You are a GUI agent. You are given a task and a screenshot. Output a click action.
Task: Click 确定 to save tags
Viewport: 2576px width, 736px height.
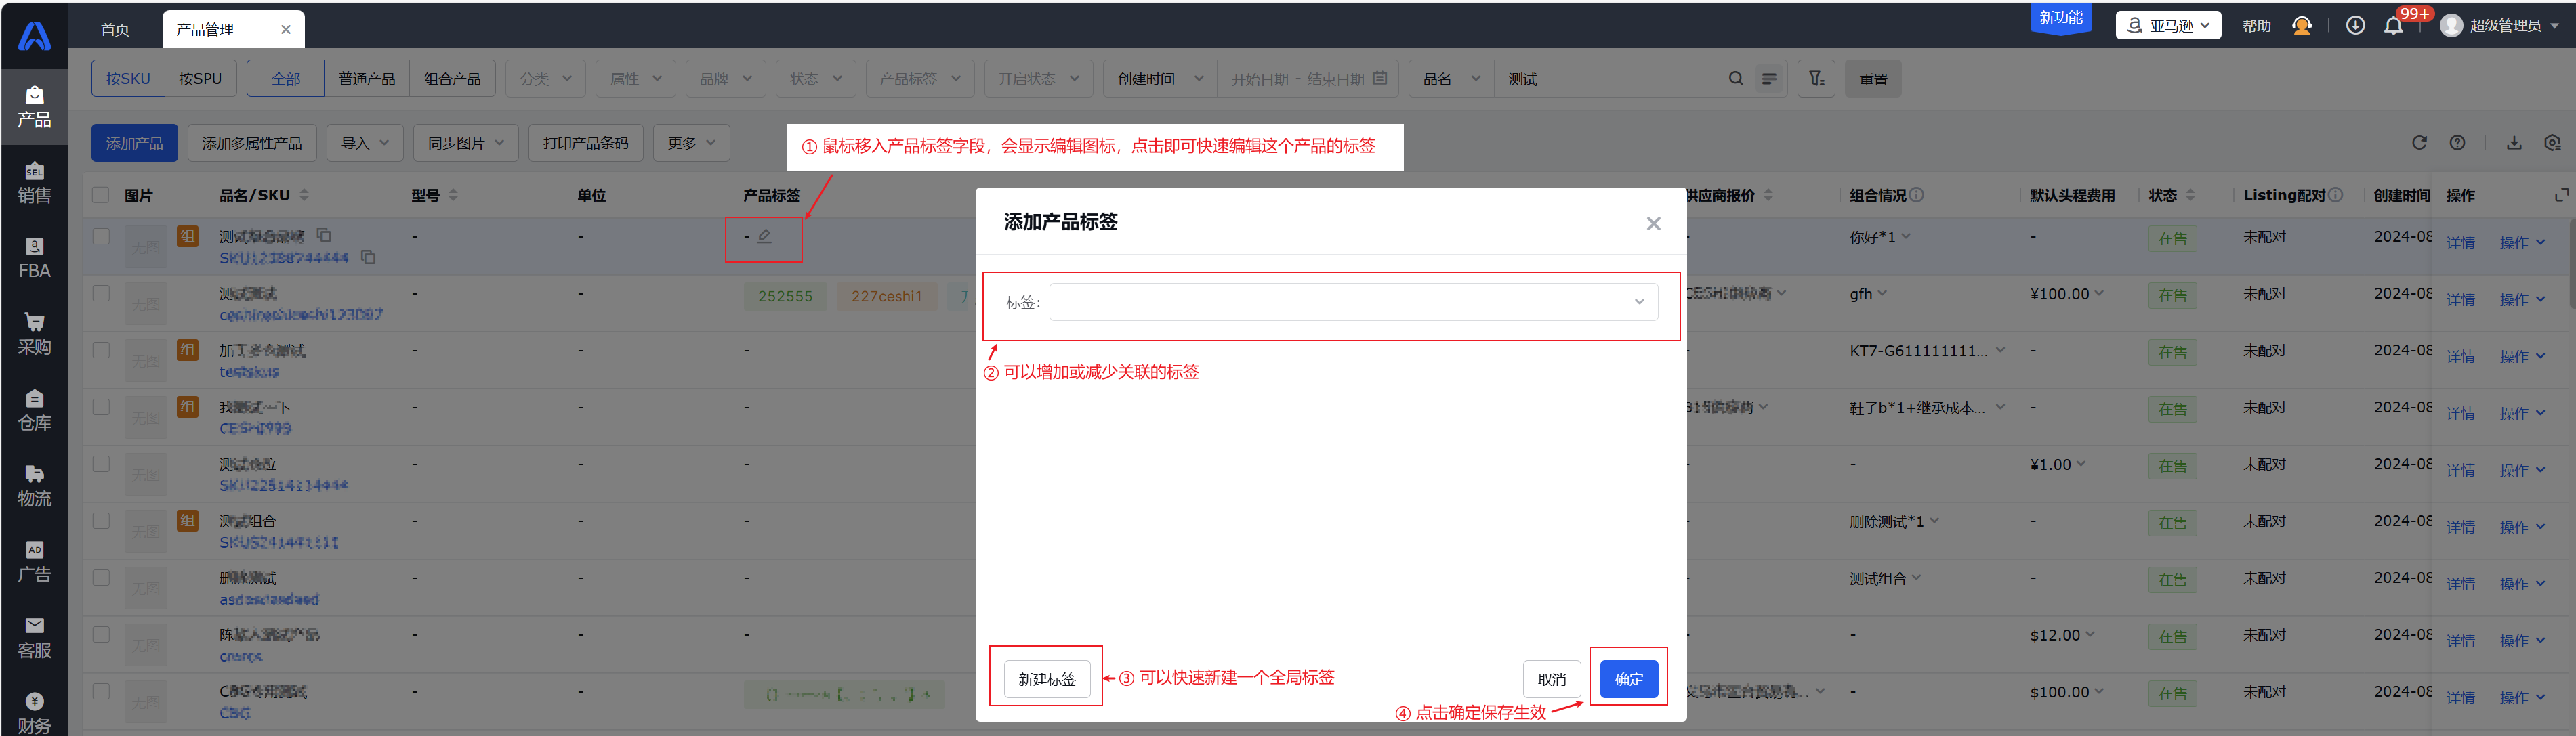coord(1629,679)
